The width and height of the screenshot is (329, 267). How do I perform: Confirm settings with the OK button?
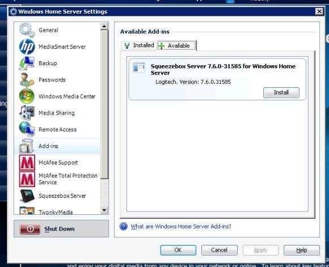tap(178, 250)
